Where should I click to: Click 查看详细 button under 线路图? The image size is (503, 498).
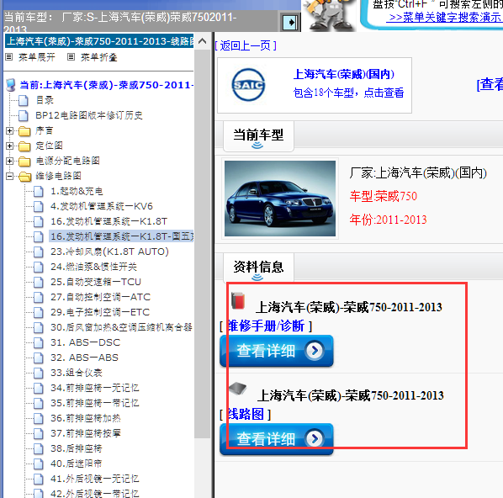coord(277,439)
